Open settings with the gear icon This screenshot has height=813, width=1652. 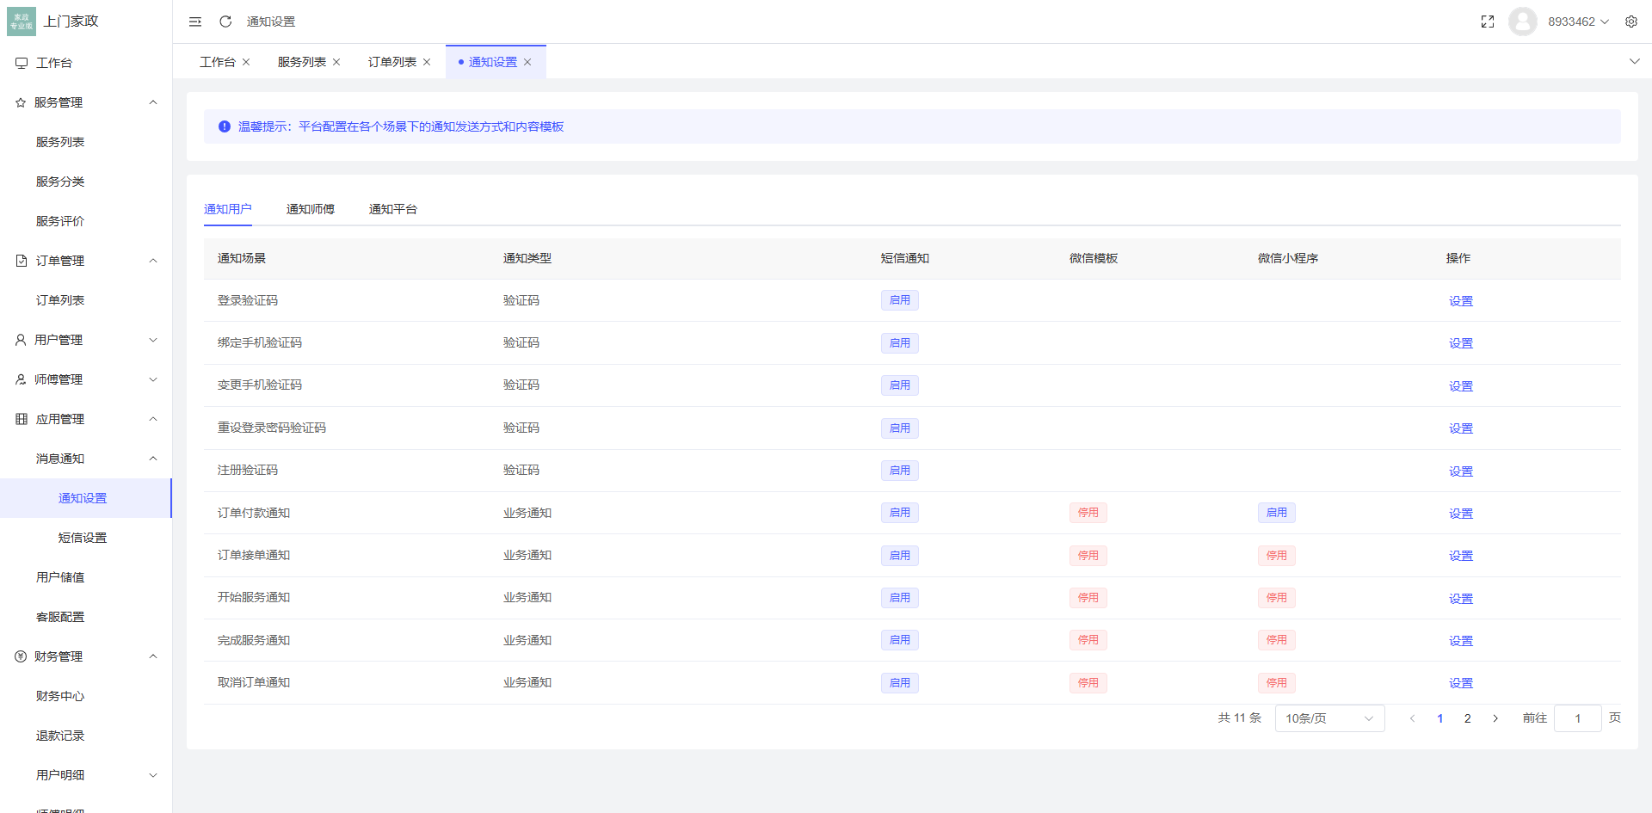(x=1631, y=21)
